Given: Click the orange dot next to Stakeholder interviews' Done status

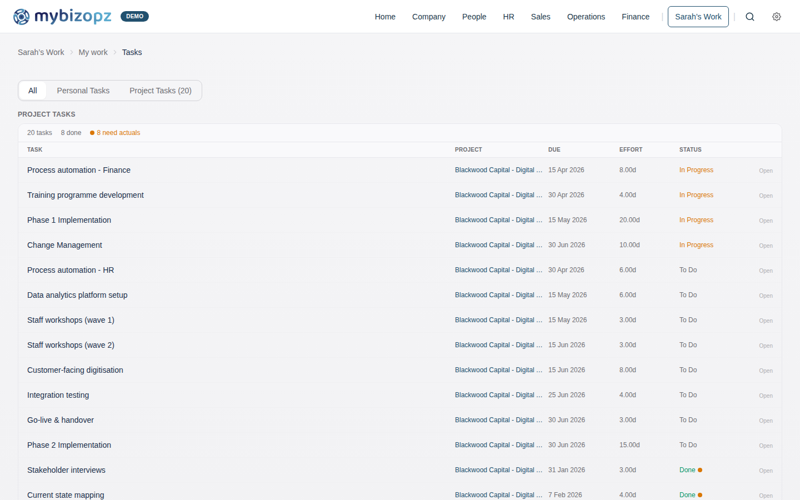Looking at the screenshot, I should pyautogui.click(x=701, y=469).
